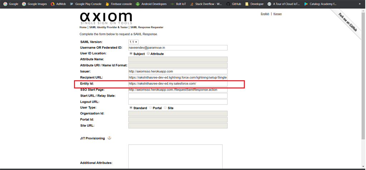
Task: Open the GitHub bookmark
Action: [234, 4]
